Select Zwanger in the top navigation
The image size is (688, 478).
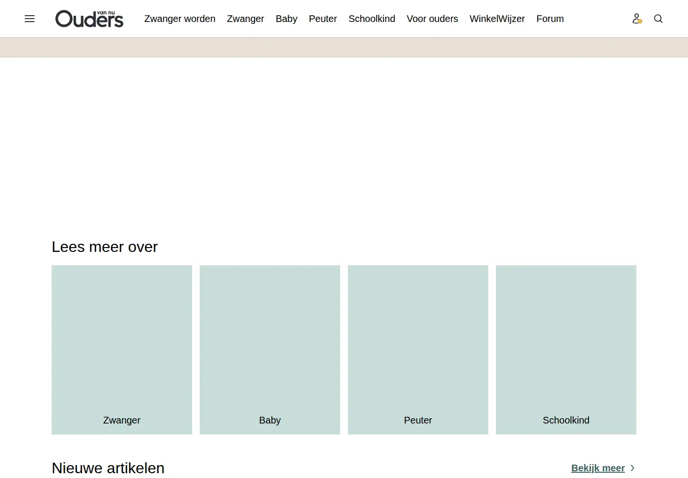[x=246, y=19]
